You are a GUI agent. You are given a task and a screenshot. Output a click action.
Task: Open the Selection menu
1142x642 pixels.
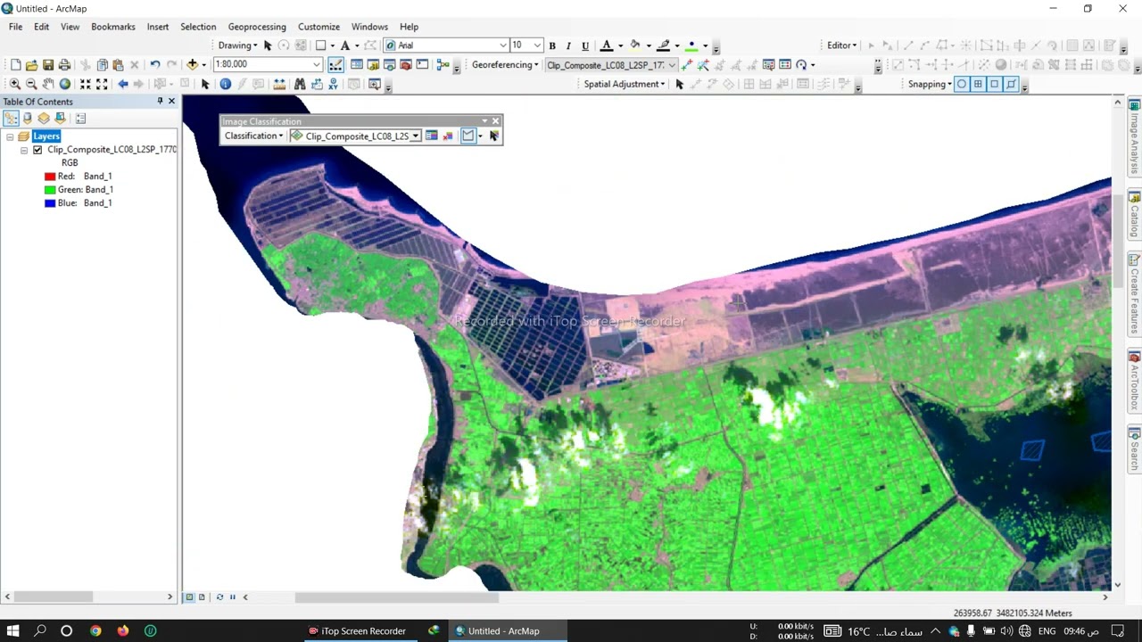pos(198,27)
